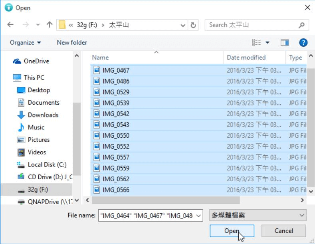Toggle the preview pane icon
The width and height of the screenshot is (315, 244).
pos(285,42)
